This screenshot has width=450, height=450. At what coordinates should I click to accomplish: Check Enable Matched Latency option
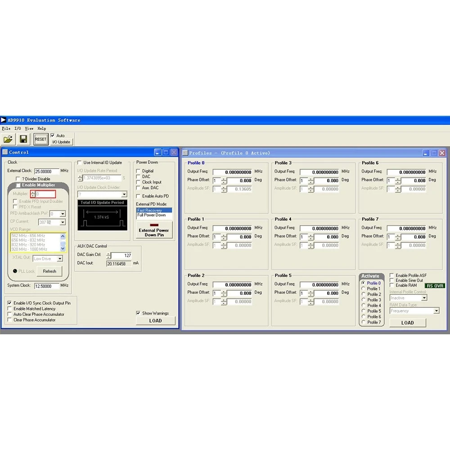9,309
